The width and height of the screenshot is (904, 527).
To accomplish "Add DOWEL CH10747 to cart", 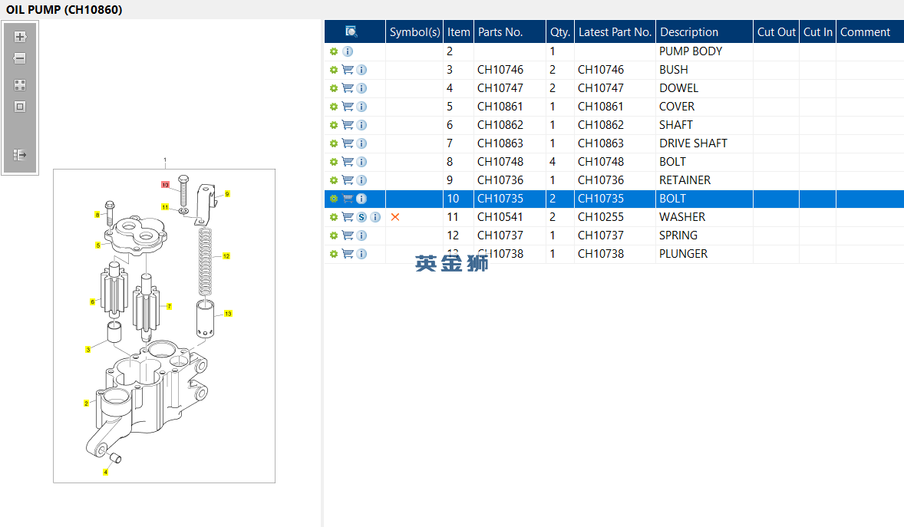I will (348, 88).
